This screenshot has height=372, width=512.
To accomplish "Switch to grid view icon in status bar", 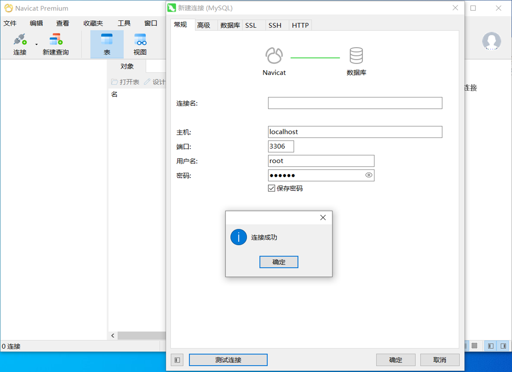I will click(x=474, y=346).
